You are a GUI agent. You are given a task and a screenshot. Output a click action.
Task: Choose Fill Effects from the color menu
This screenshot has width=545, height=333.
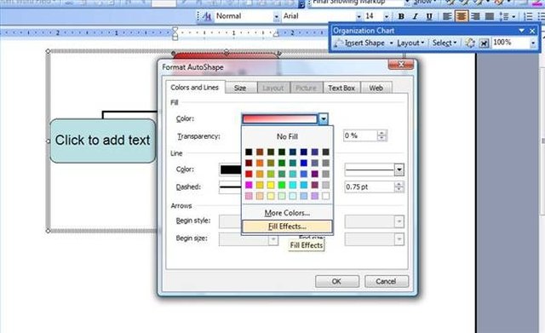(x=287, y=227)
